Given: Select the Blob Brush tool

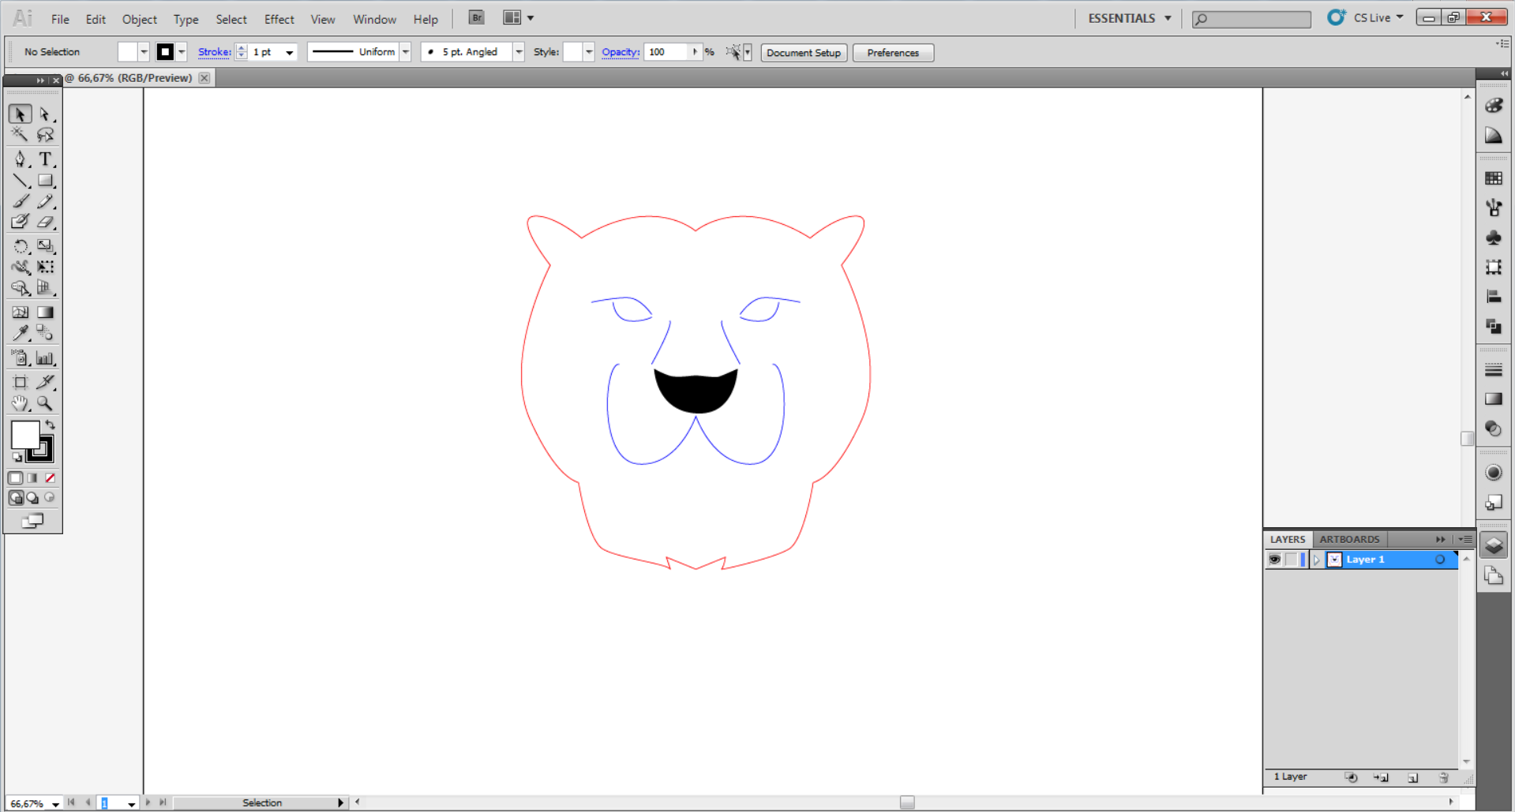Looking at the screenshot, I should 21,223.
